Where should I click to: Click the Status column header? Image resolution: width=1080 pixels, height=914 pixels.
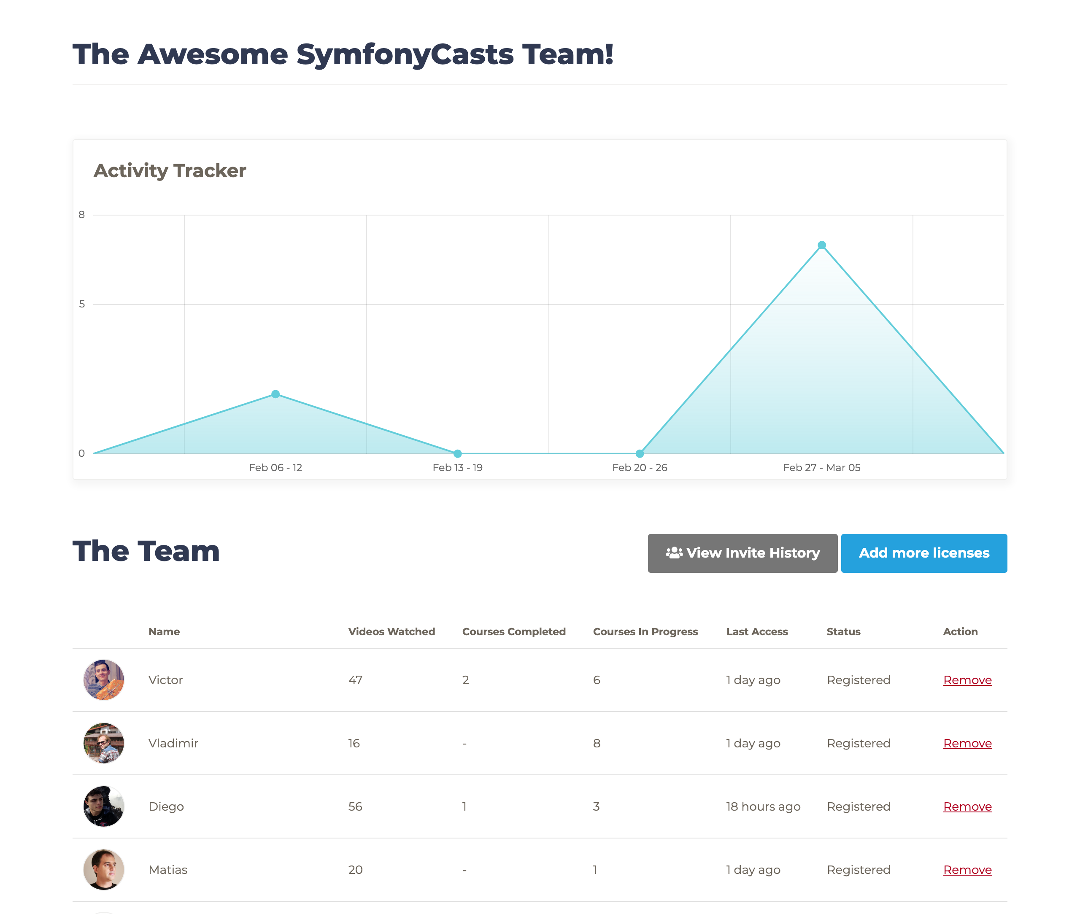tap(843, 631)
